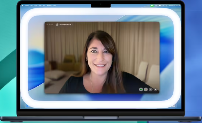The height and width of the screenshot is (123, 202).
Task: Zoom the video call window
Action: point(52,25)
